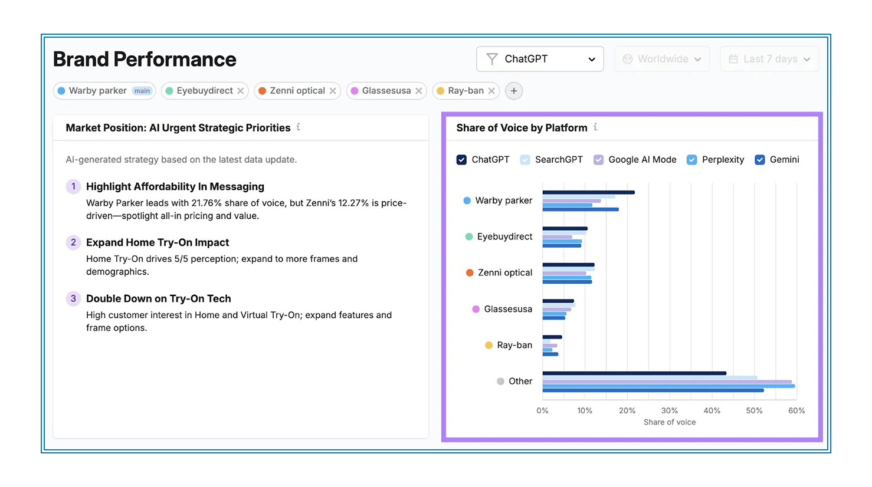
Task: Toggle the Google AI Mode checkbox
Action: pyautogui.click(x=598, y=160)
